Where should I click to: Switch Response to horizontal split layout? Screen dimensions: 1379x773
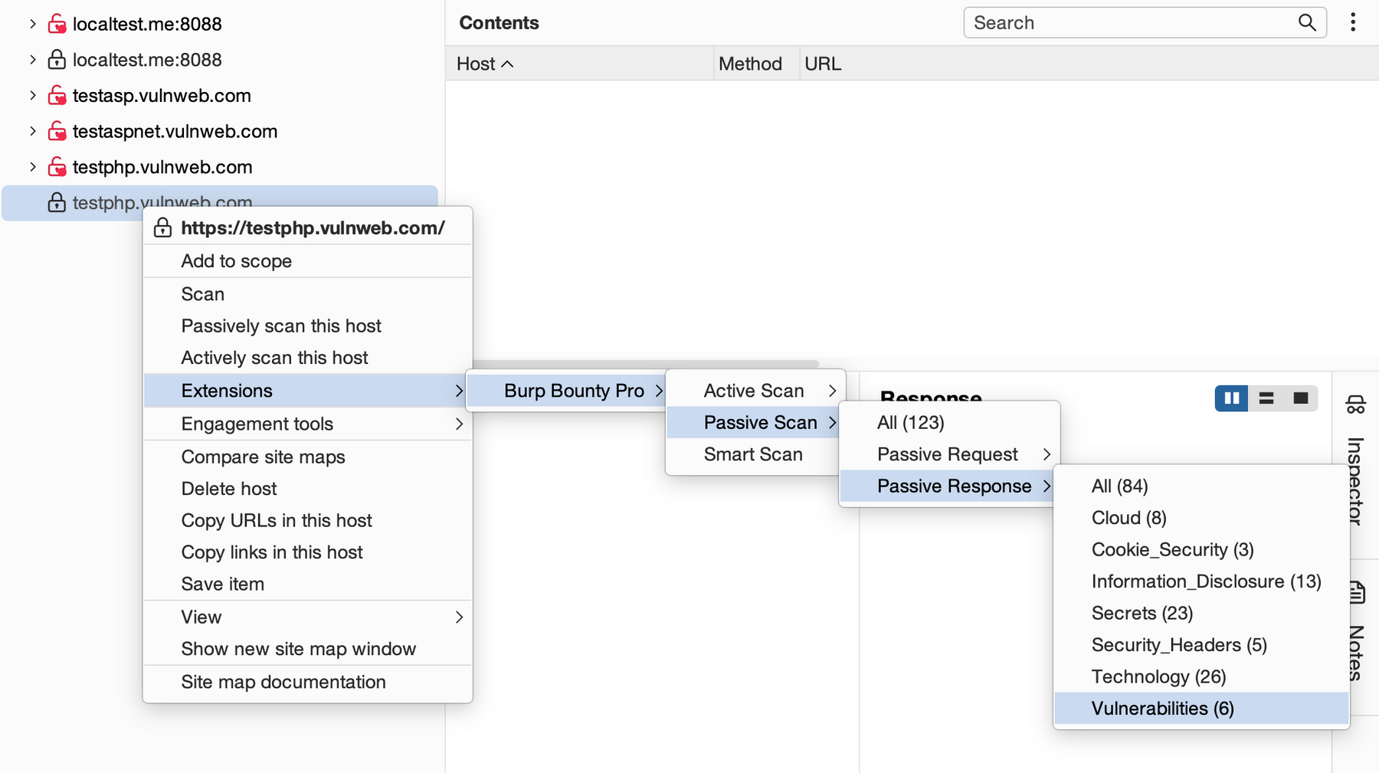click(1266, 398)
